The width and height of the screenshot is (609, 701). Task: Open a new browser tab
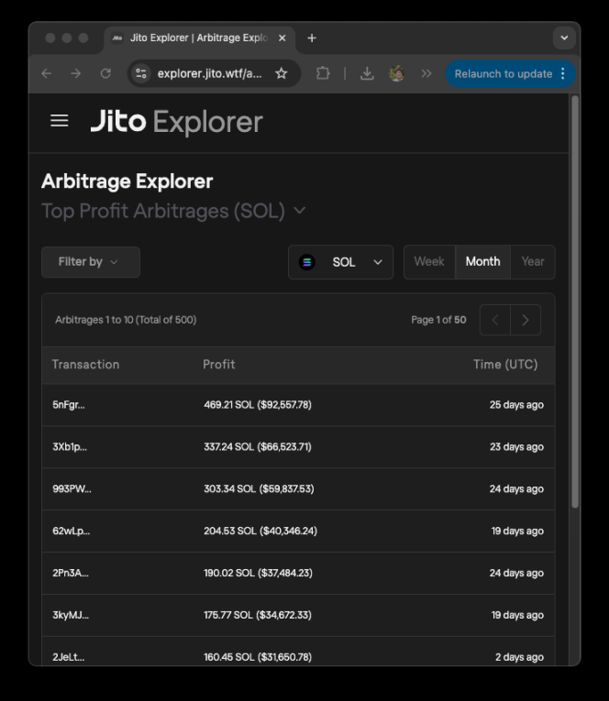coord(312,38)
